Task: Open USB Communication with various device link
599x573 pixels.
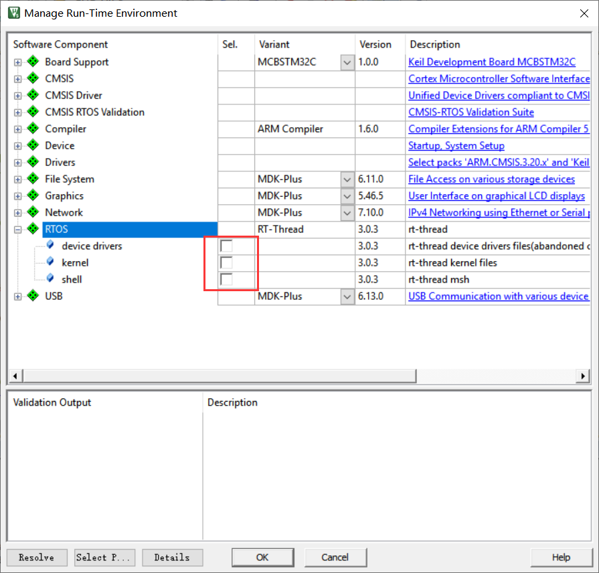Action: point(498,296)
